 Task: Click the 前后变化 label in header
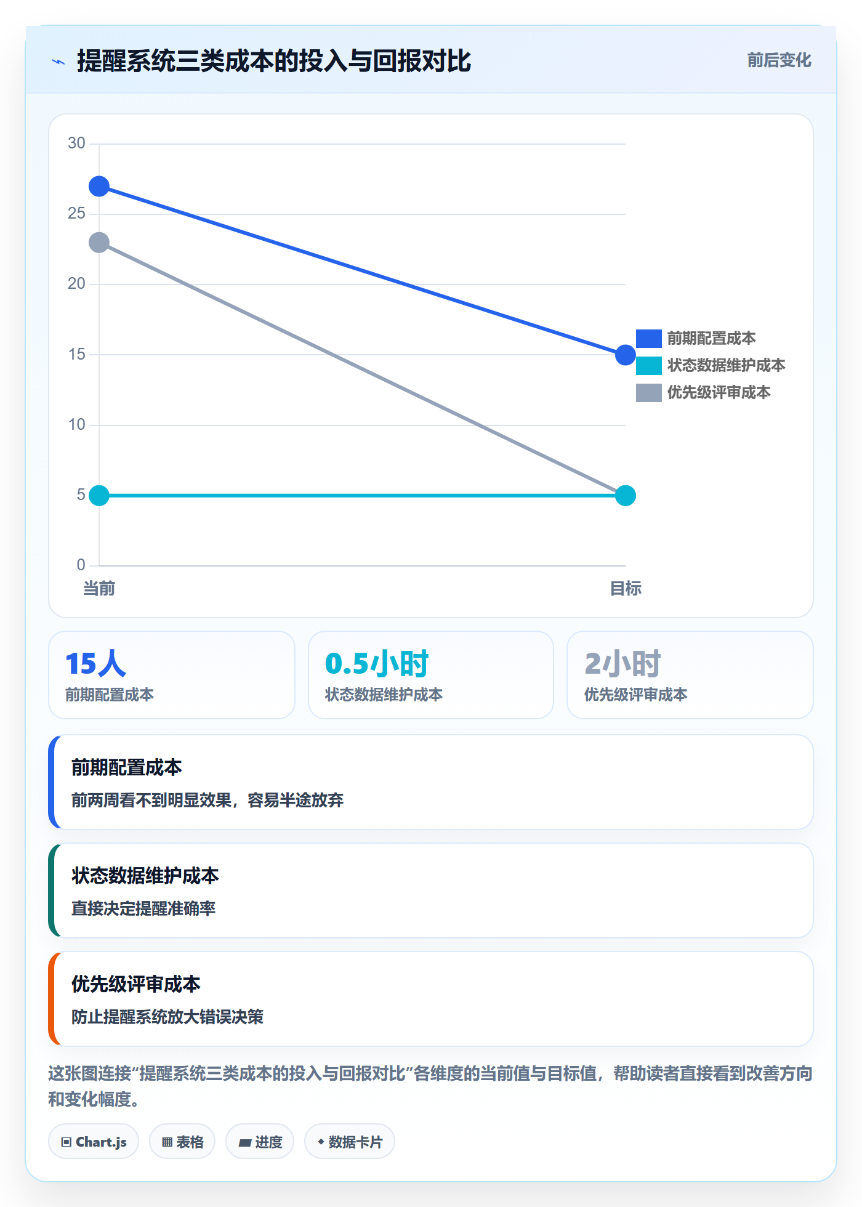pyautogui.click(x=779, y=60)
